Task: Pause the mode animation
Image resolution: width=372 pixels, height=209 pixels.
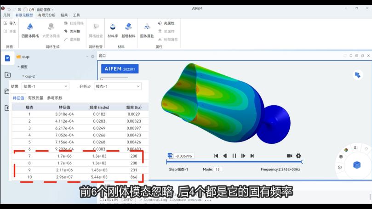Action: [234, 156]
